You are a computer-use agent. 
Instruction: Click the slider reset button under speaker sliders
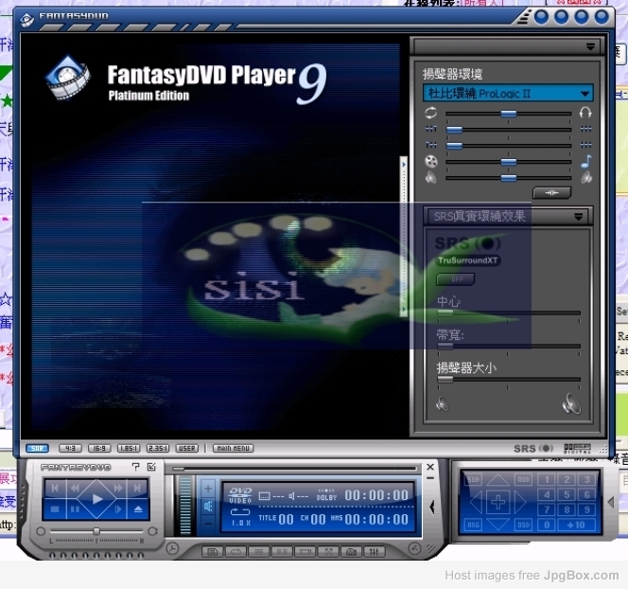(x=551, y=193)
